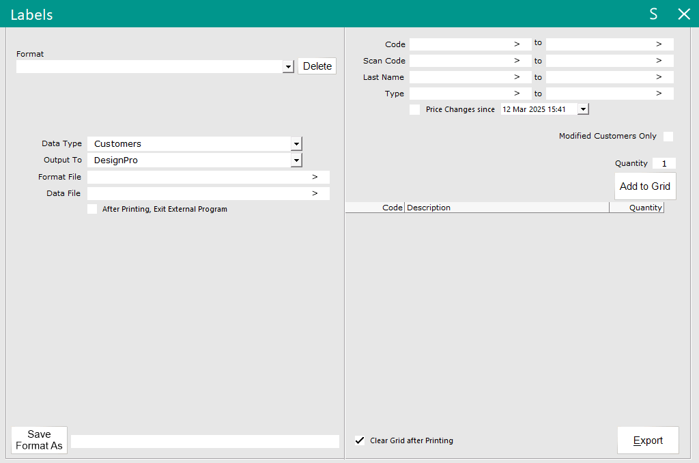Open the Scan Code to-field lookup arrow
Image resolution: width=699 pixels, height=463 pixels.
pos(659,61)
